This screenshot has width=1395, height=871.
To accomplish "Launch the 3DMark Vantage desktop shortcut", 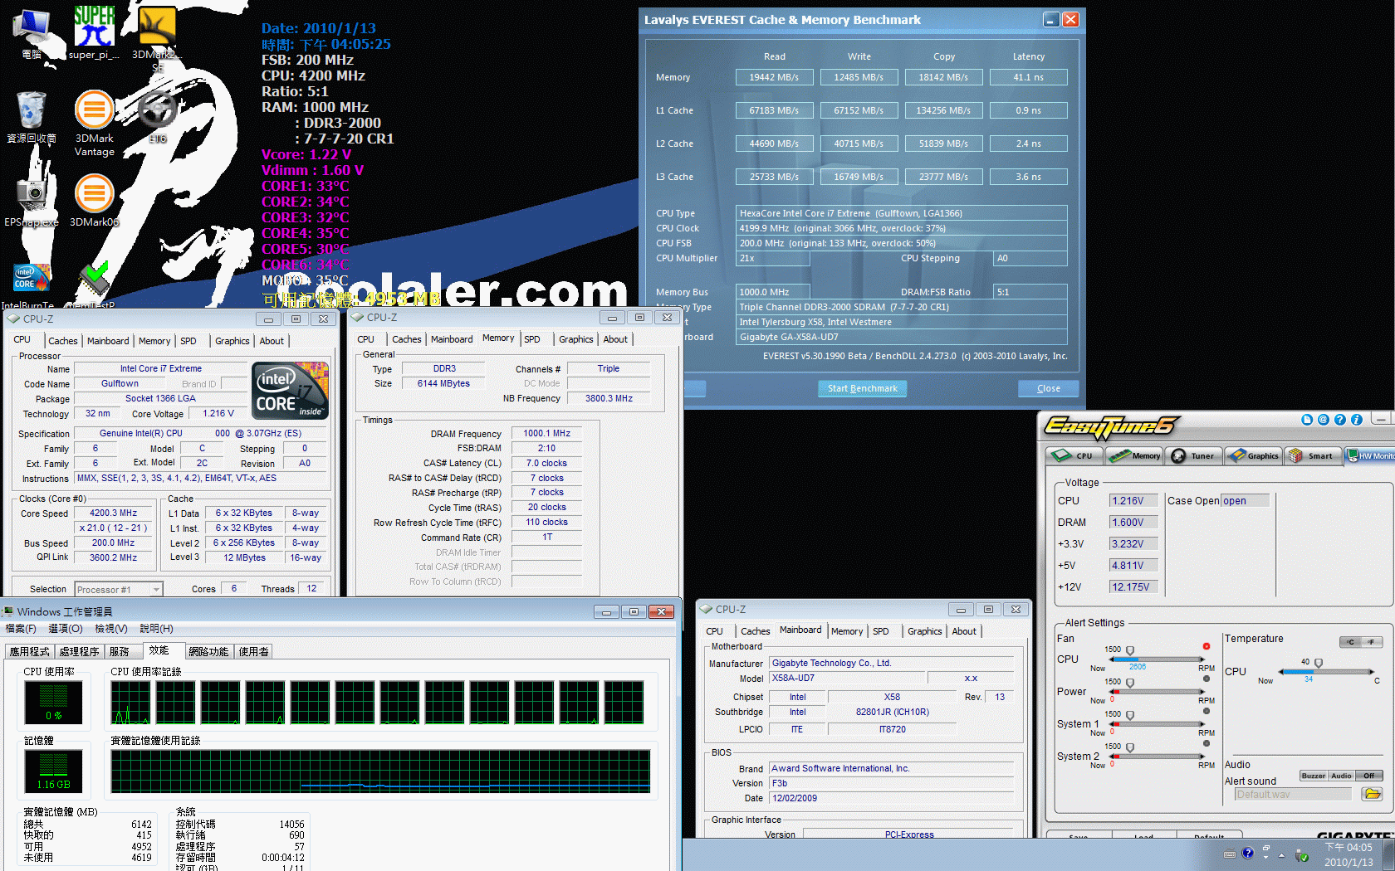I will coord(95,123).
